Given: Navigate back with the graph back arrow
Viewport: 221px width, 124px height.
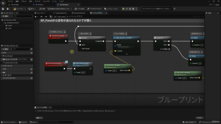Looking at the screenshot, I should tap(41, 17).
